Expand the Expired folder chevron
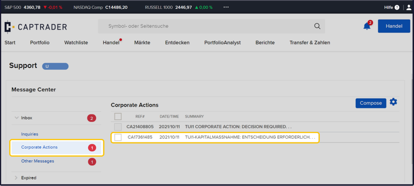 [x=16, y=178]
